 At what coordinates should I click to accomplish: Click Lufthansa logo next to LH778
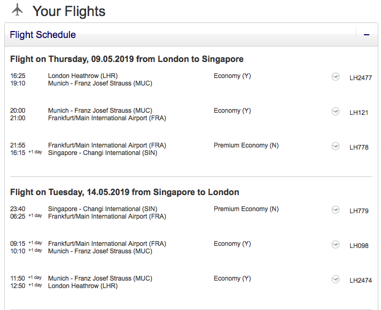click(336, 146)
